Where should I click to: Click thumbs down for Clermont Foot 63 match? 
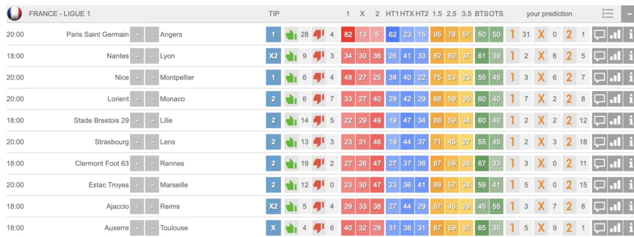[319, 163]
